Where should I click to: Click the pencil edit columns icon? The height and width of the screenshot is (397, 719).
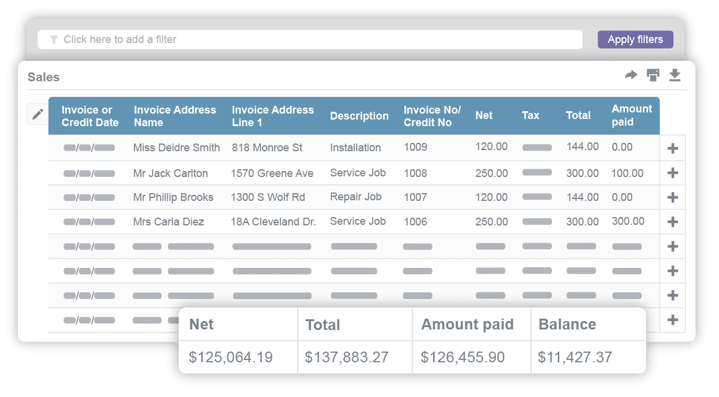tap(38, 114)
